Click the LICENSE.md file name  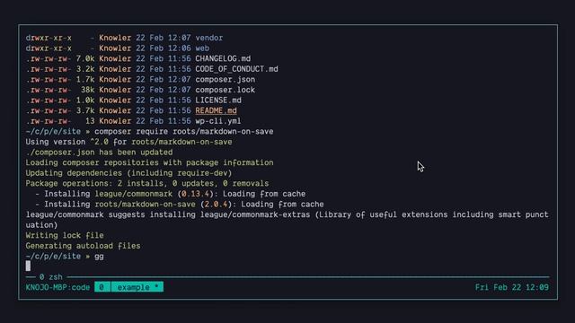[x=218, y=100]
